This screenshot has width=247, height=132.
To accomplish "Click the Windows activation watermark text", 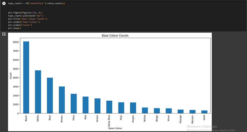I will tap(202, 127).
